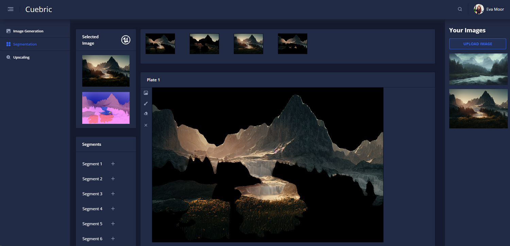Select the second thumbnail above Plate 1
The width and height of the screenshot is (510, 246).
pos(204,44)
